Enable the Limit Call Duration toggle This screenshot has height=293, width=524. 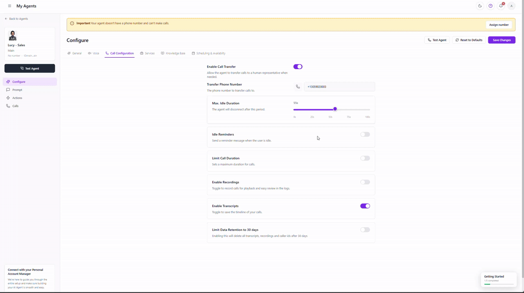(x=365, y=158)
